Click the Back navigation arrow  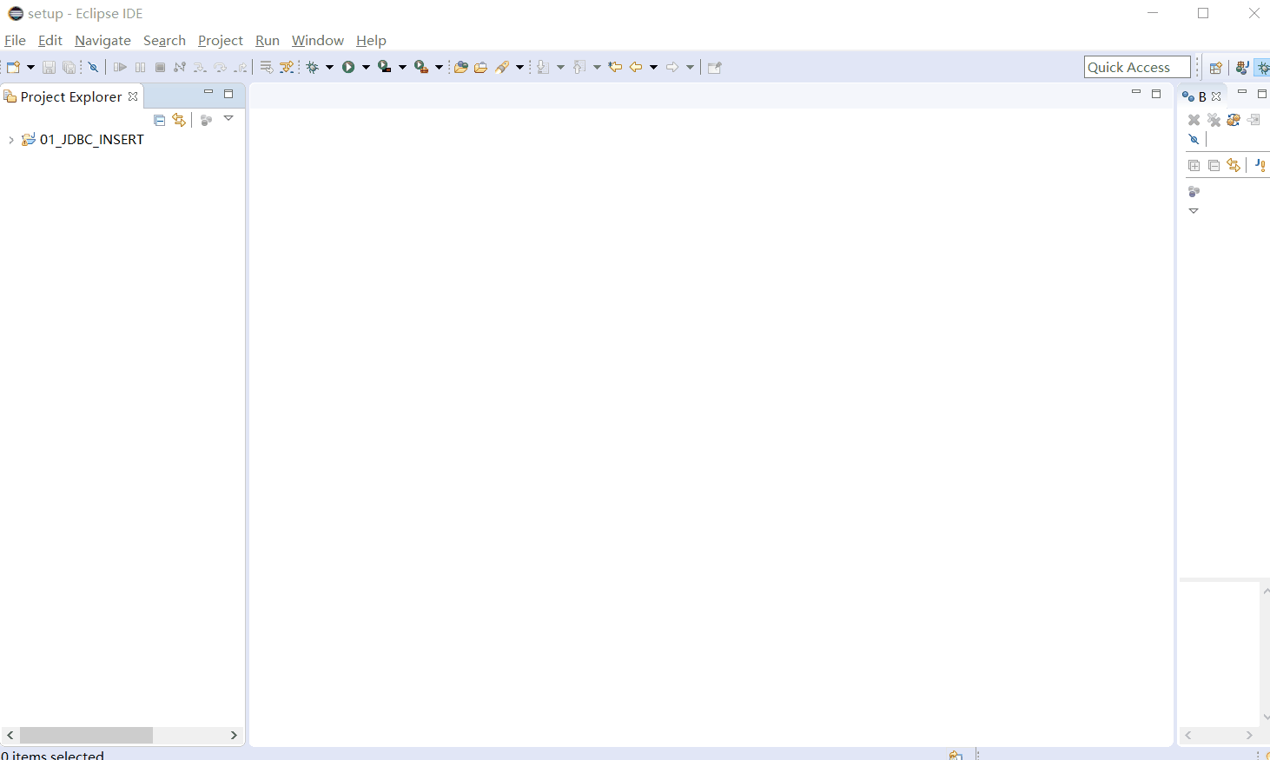pyautogui.click(x=636, y=67)
